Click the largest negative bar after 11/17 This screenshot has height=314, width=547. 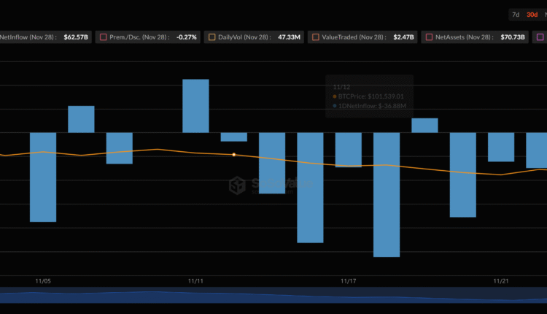[x=387, y=194]
